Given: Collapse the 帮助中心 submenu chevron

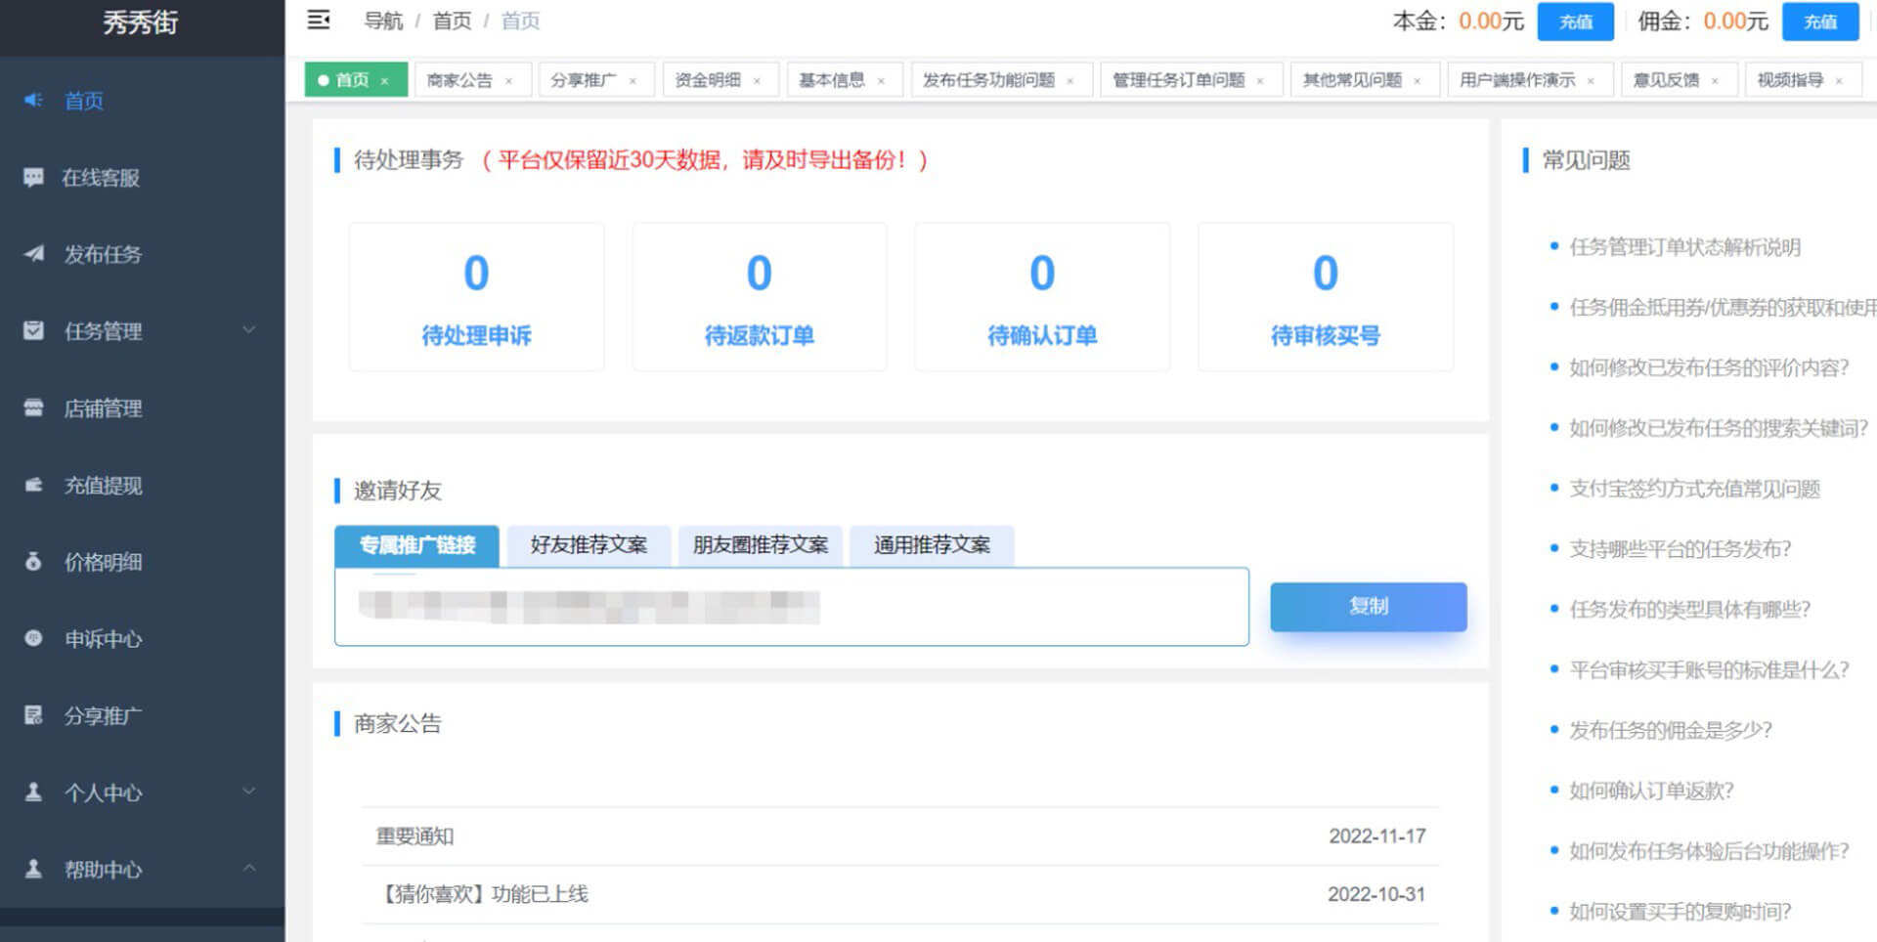Looking at the screenshot, I should pos(249,868).
